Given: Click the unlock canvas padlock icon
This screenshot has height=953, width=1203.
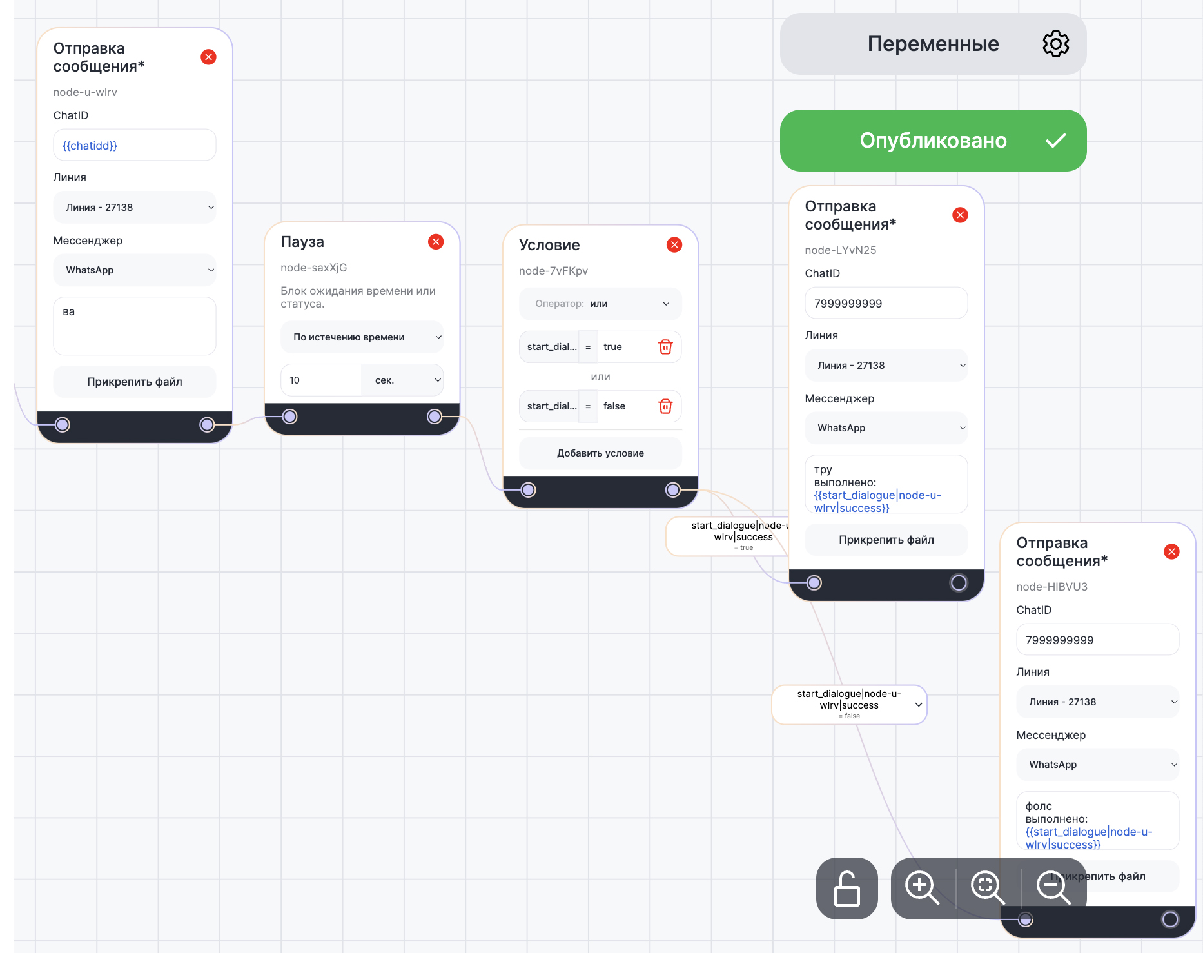Looking at the screenshot, I should click(x=846, y=888).
